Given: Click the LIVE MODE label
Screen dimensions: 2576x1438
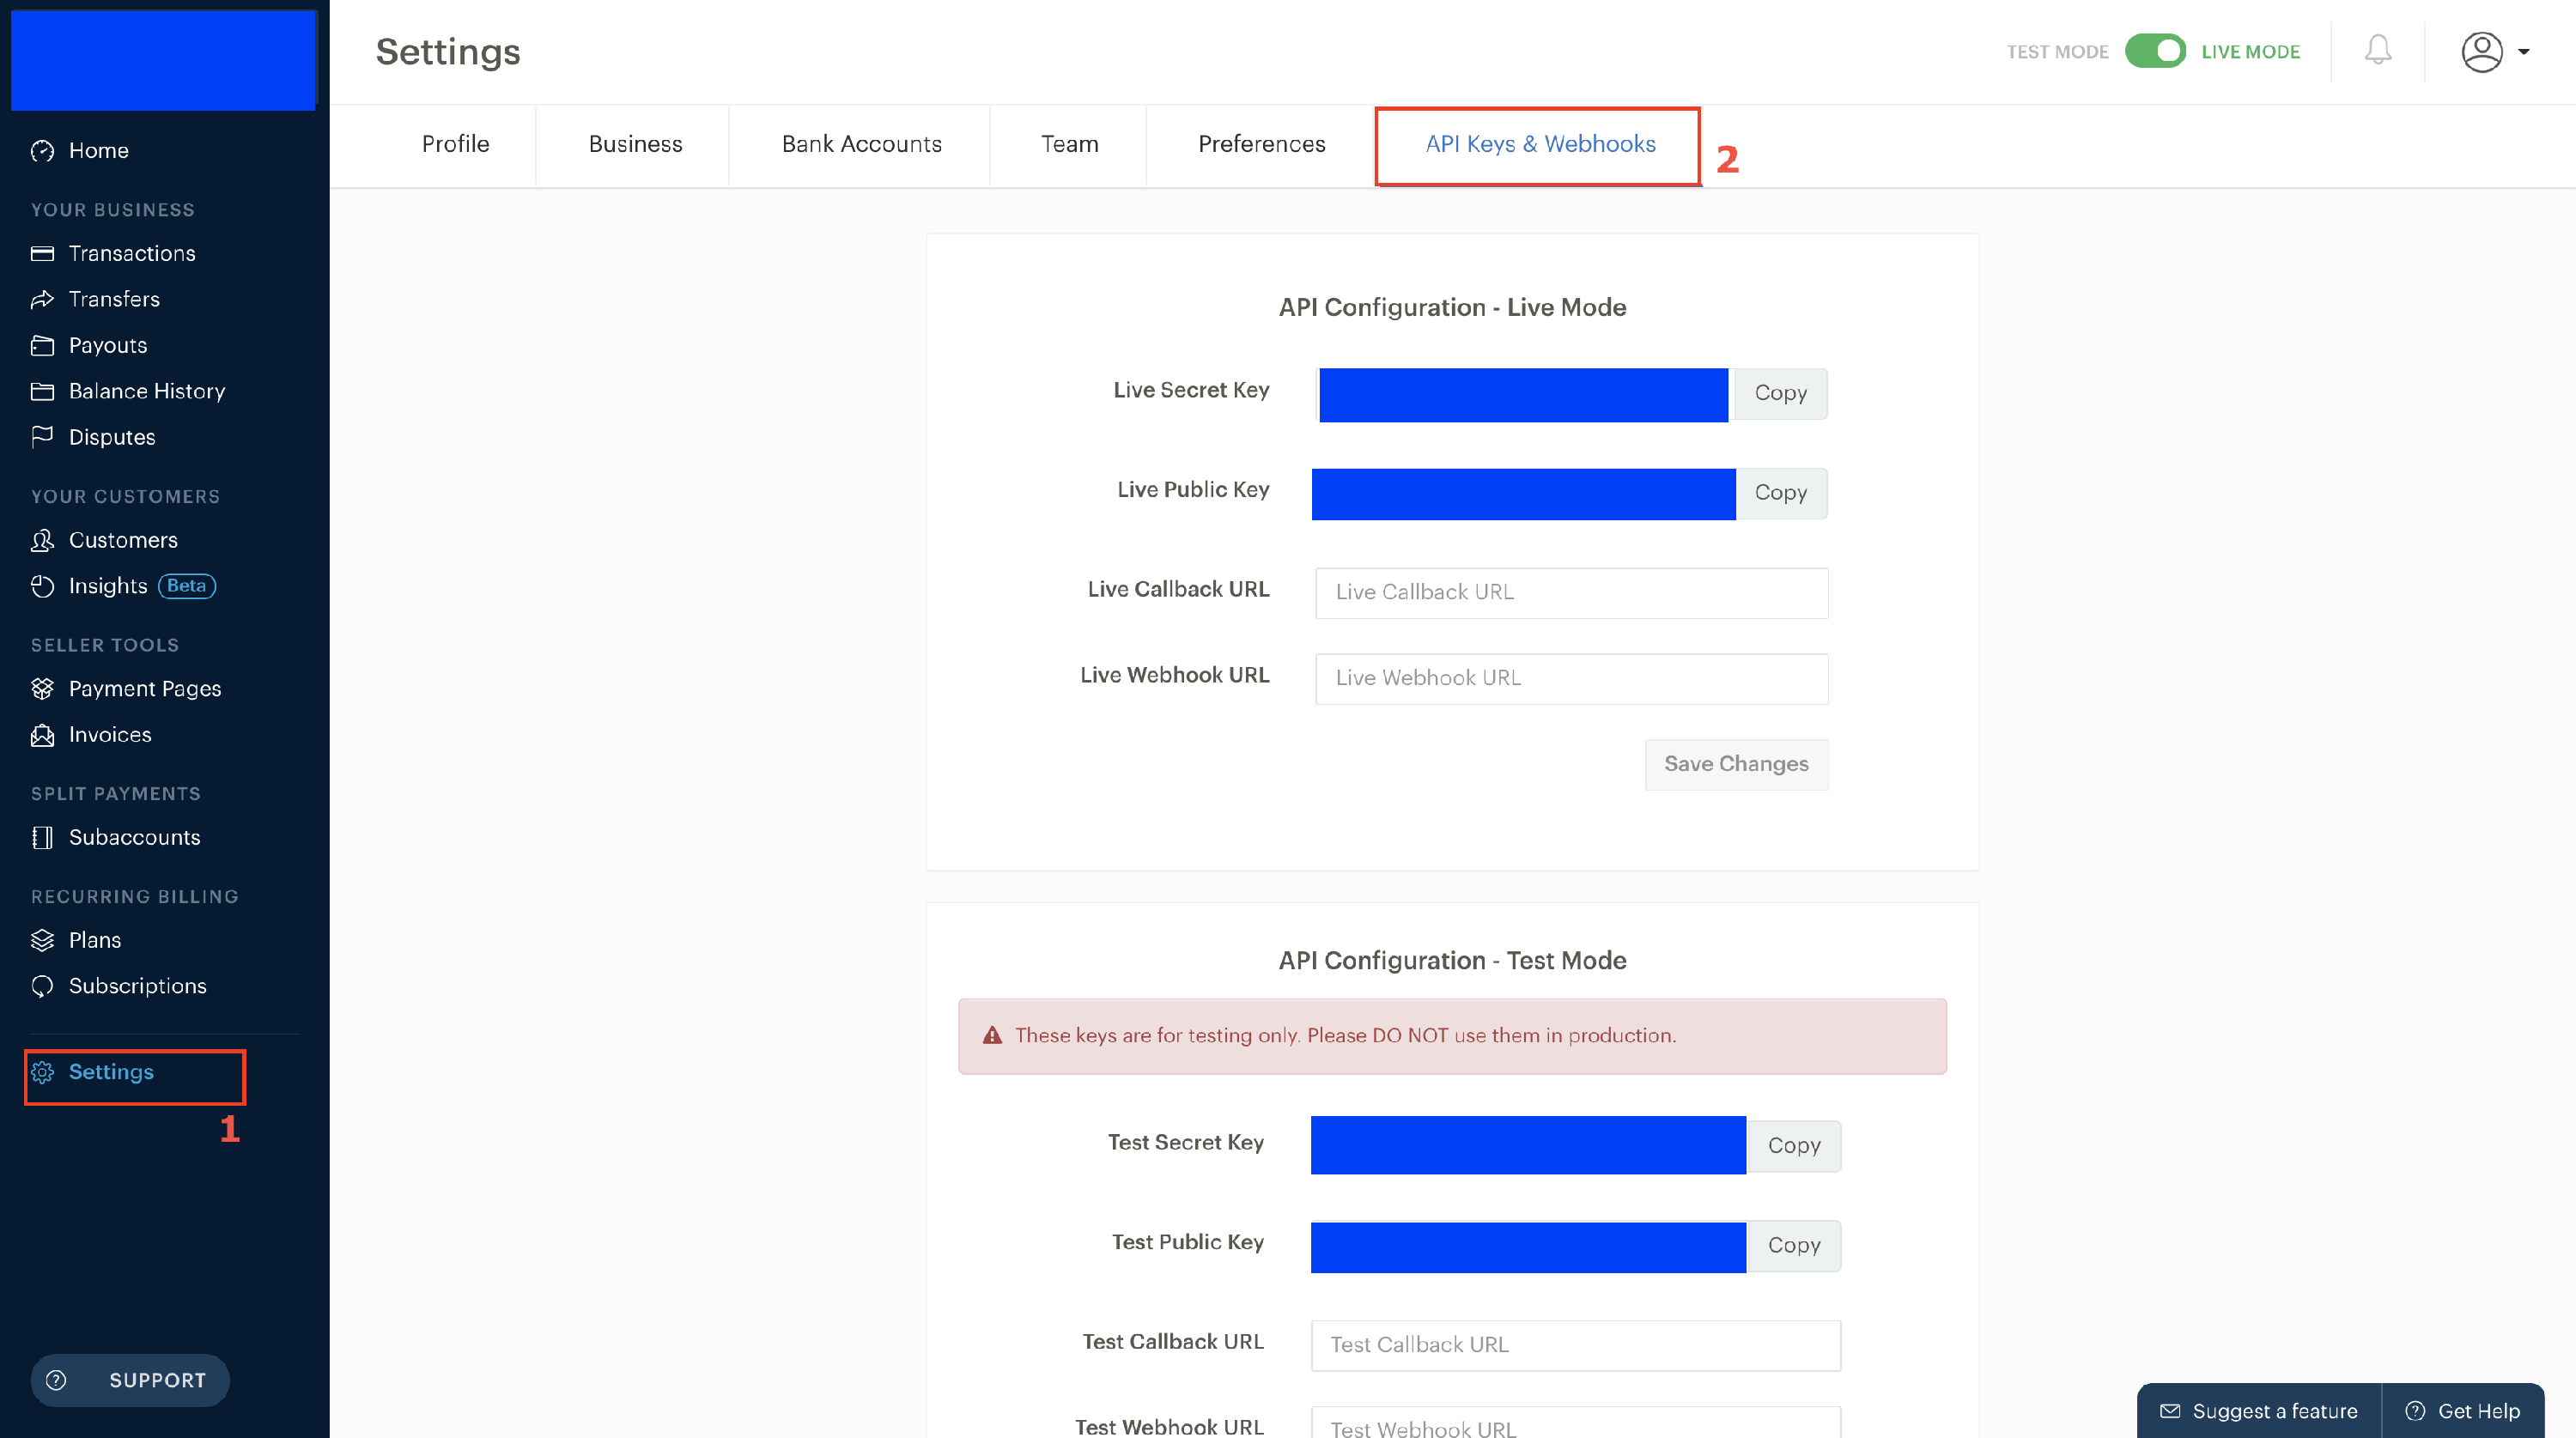Looking at the screenshot, I should [2250, 52].
